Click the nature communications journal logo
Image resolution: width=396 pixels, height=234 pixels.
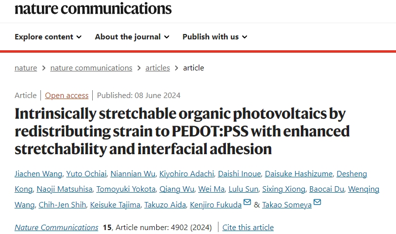pos(93,8)
